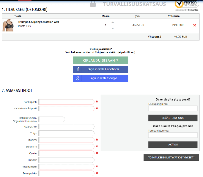The width and height of the screenshot is (203, 177).
Task: Sign in with Facebook button
Action: coord(100,69)
